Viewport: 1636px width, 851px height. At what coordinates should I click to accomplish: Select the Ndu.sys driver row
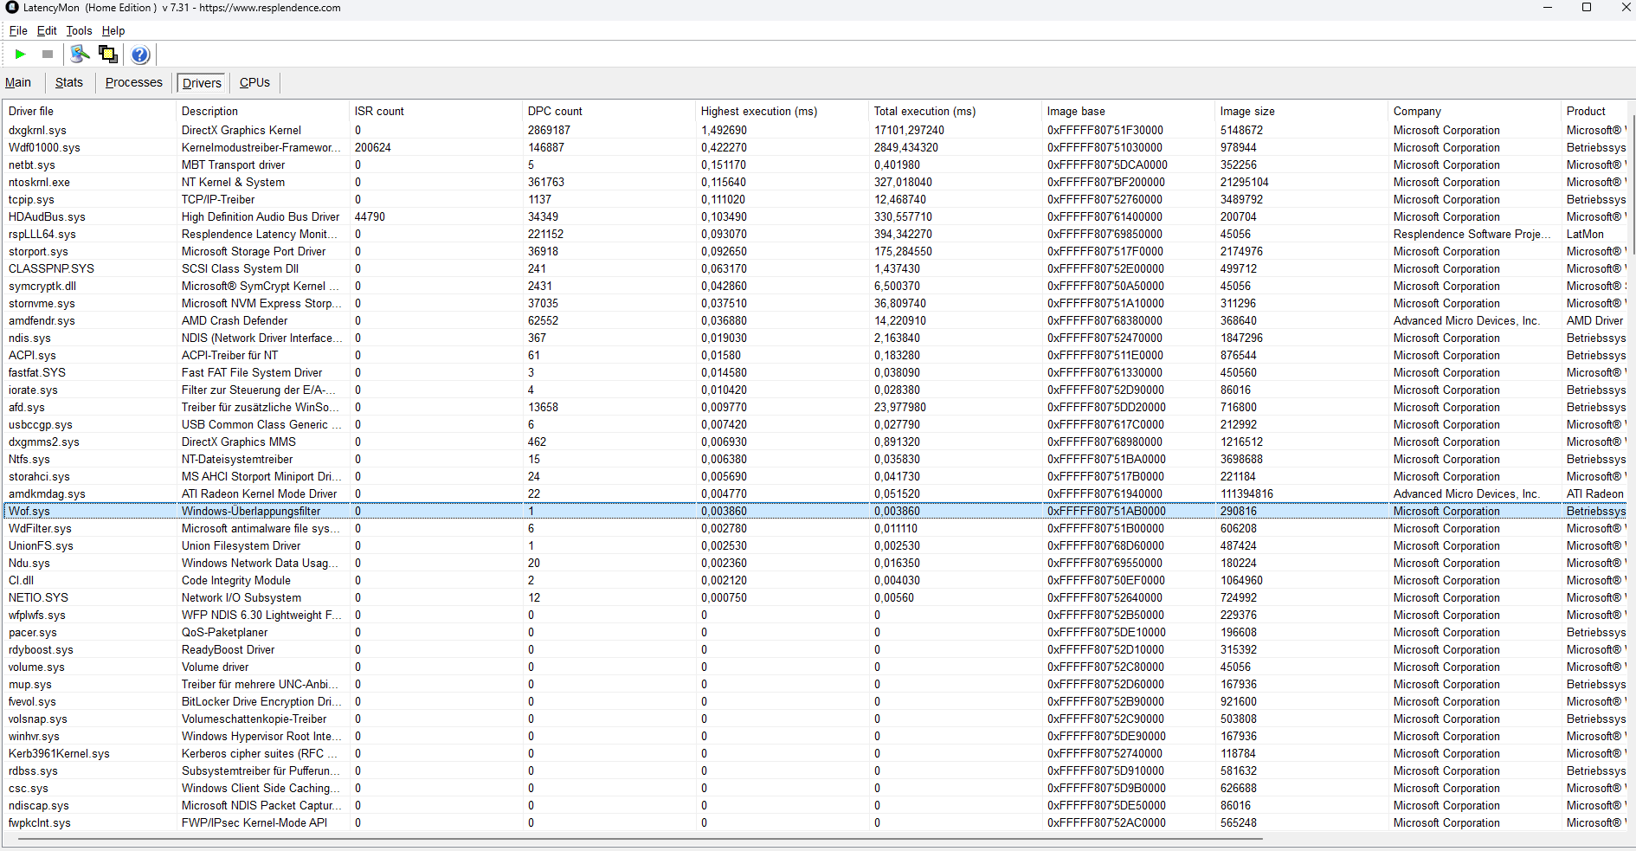click(815, 564)
